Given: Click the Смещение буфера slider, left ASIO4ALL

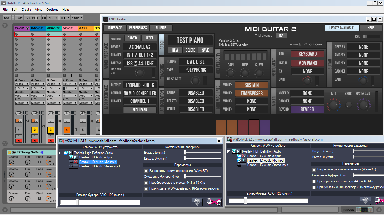Looking at the screenshot, I should point(203,177).
